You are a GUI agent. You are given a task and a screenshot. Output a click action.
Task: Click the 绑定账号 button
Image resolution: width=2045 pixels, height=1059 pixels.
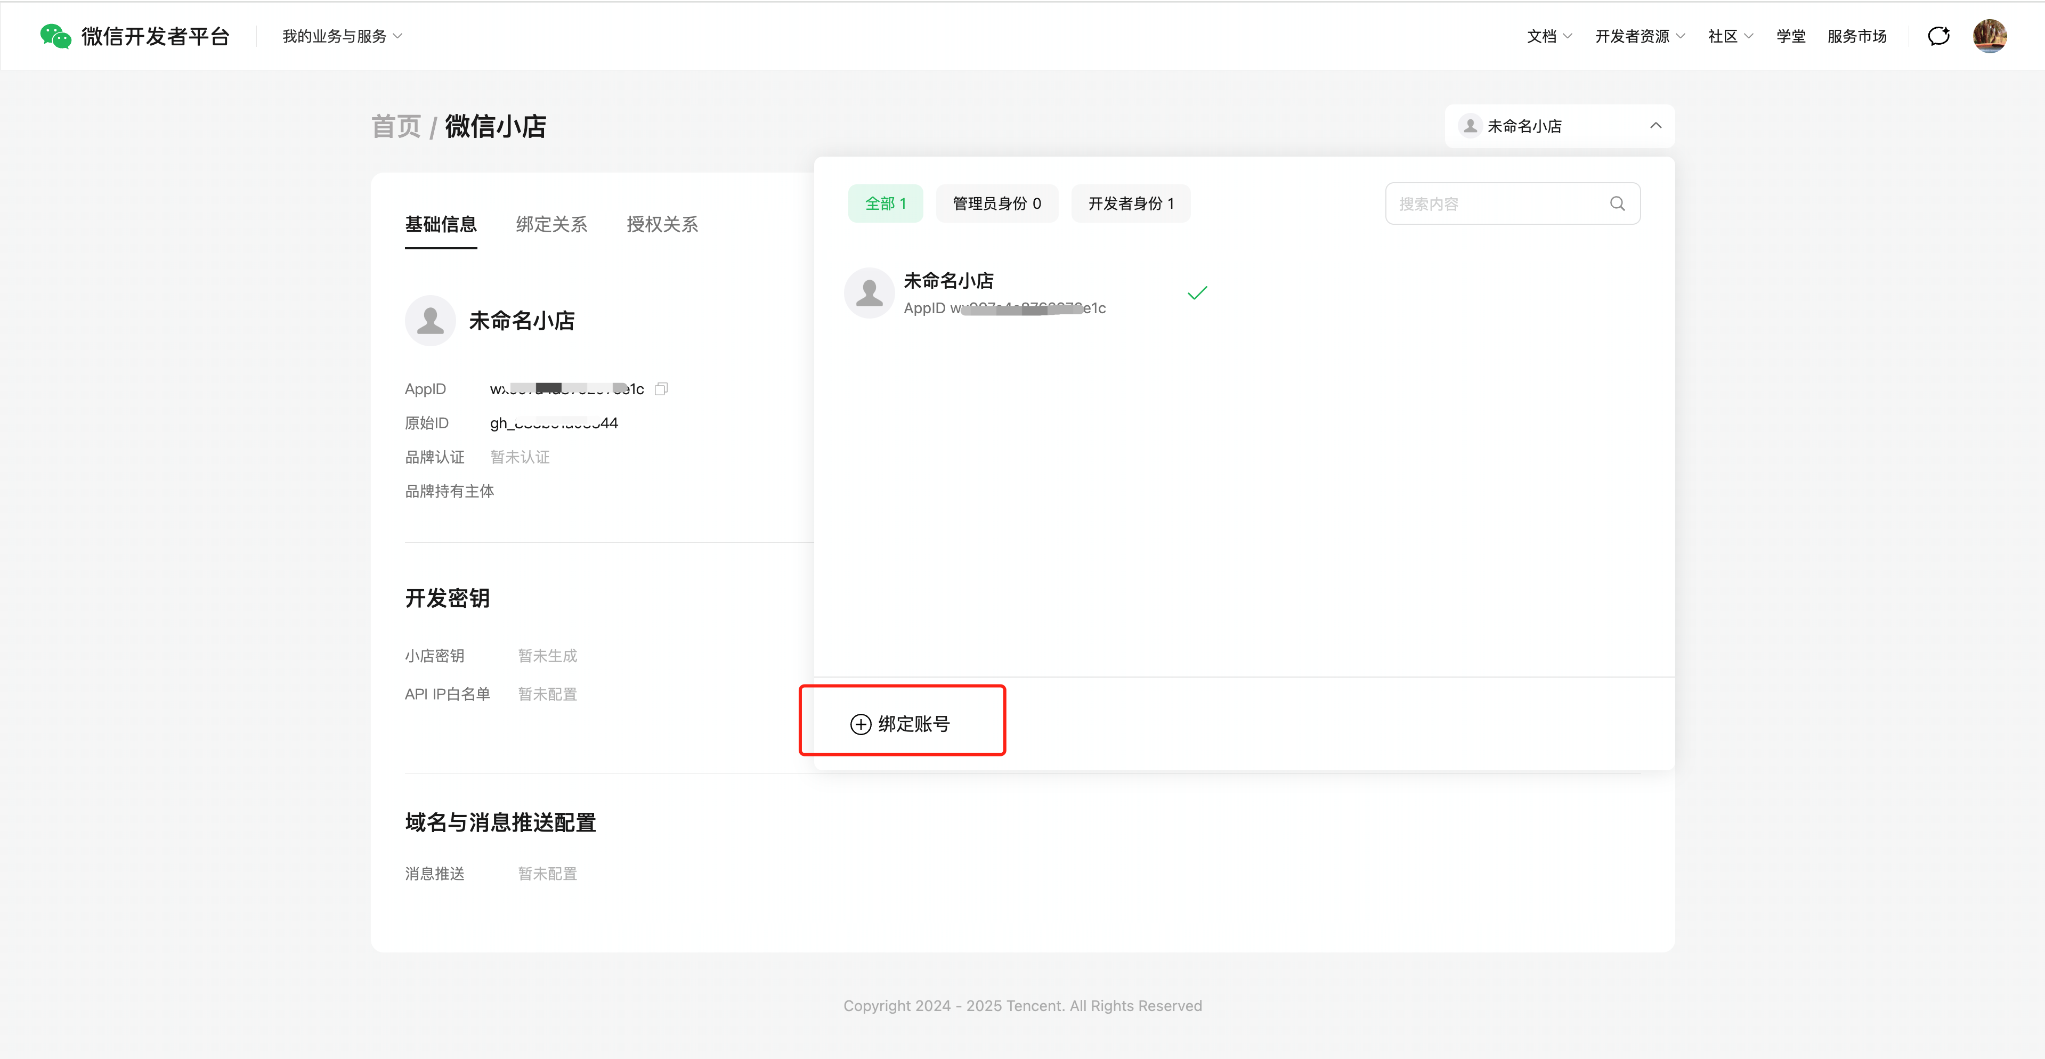(913, 724)
